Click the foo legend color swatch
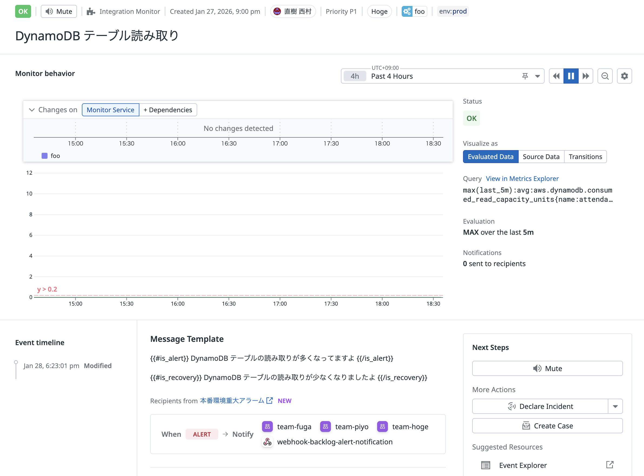 44,156
